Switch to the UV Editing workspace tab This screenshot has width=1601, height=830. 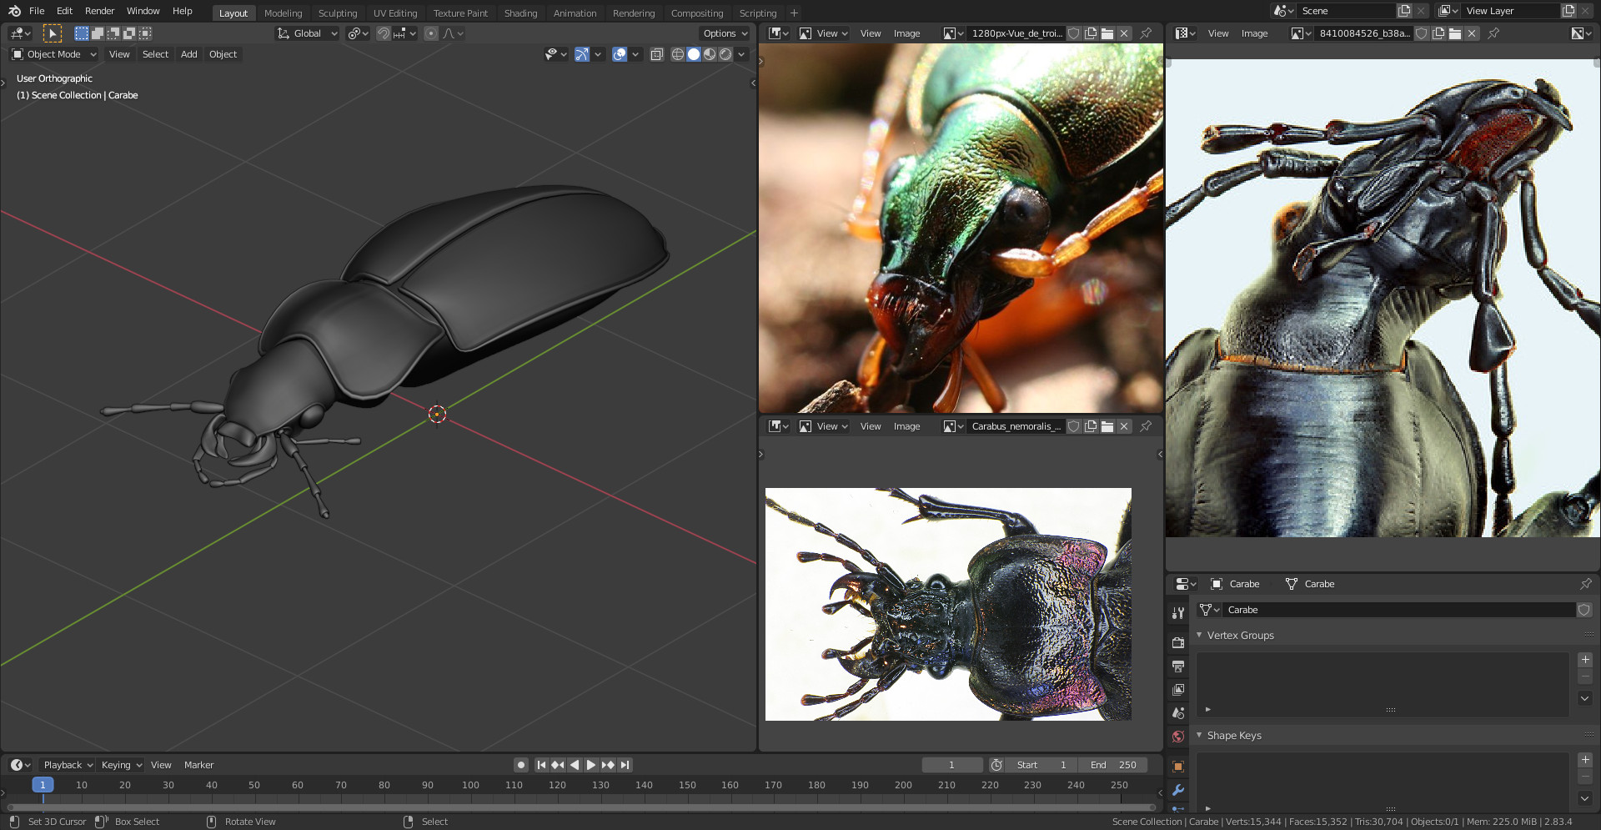tap(395, 13)
